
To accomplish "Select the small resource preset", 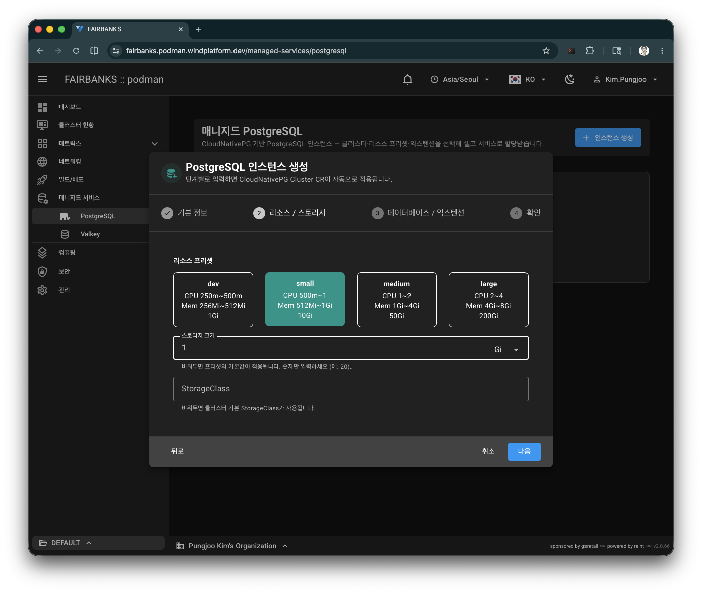I will 305,299.
